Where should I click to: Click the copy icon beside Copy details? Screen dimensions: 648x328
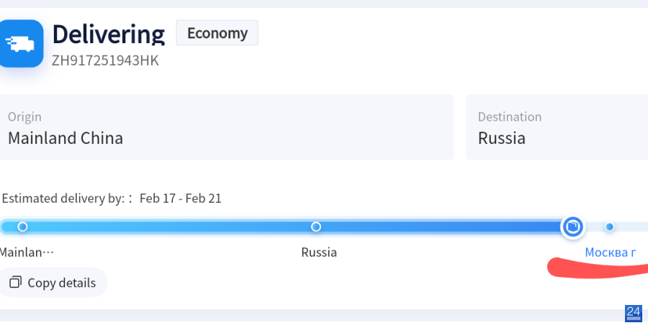pyautogui.click(x=15, y=282)
